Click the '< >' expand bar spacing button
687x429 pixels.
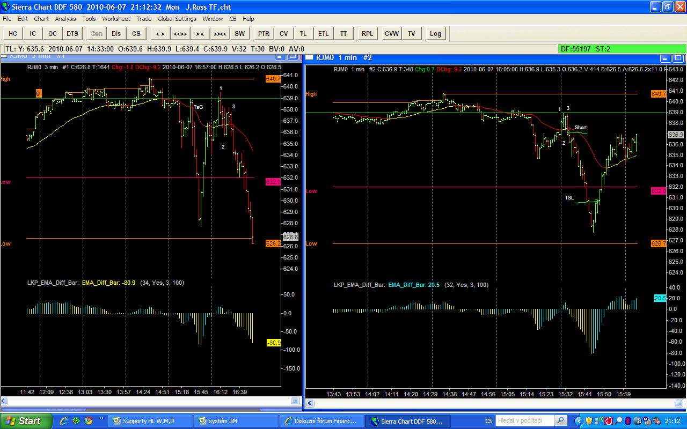pos(160,33)
